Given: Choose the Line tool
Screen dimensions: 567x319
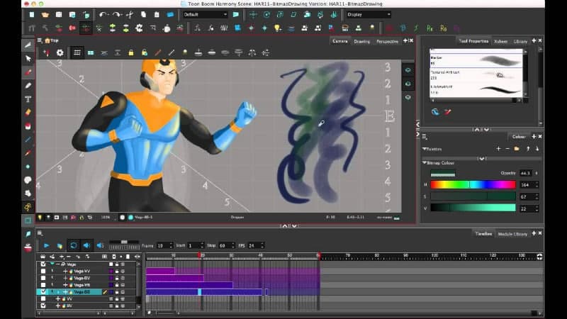Looking at the screenshot, I should 28,139.
